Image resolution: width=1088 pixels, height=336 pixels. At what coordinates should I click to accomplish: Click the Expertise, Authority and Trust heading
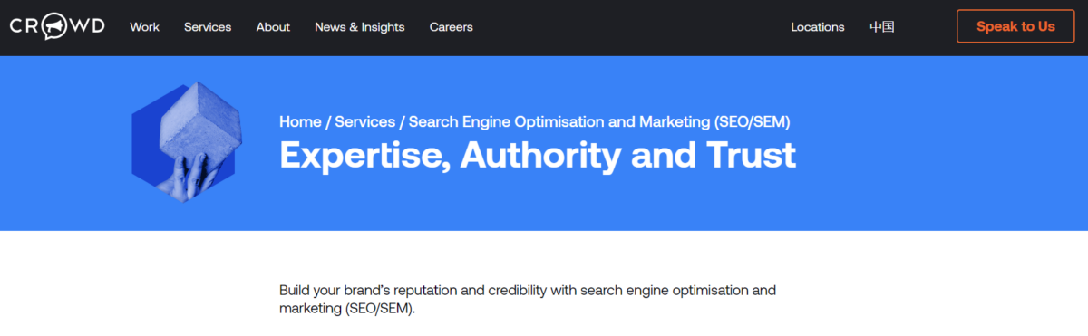[x=538, y=155]
